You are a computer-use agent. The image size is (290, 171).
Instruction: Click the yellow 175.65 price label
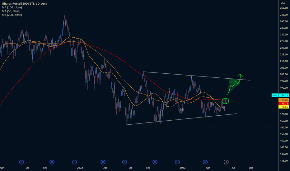pyautogui.click(x=284, y=107)
